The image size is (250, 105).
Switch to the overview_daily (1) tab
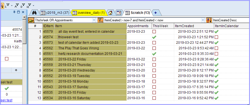(89, 13)
